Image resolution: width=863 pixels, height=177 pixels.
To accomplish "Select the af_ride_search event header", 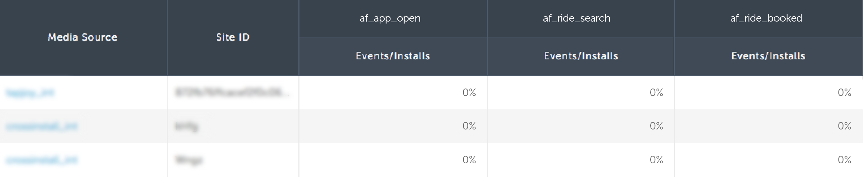I will 577,18.
